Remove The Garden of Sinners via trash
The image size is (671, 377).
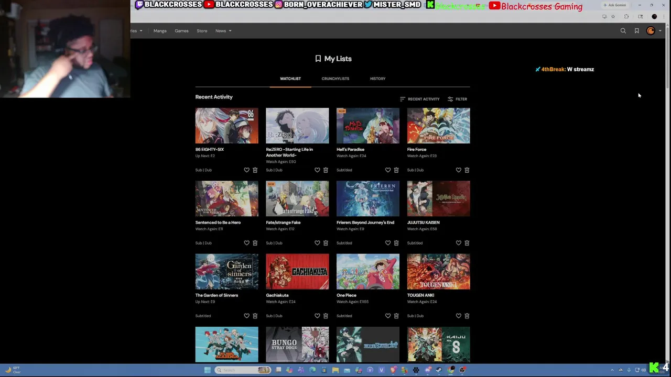point(255,316)
